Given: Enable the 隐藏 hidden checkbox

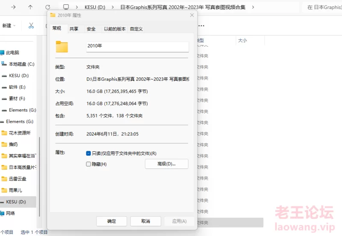Looking at the screenshot, I should pos(88,164).
